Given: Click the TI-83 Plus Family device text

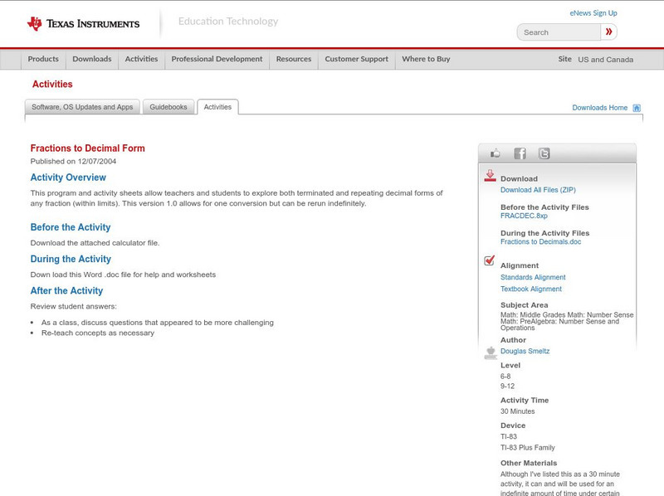Looking at the screenshot, I should click(x=528, y=448).
